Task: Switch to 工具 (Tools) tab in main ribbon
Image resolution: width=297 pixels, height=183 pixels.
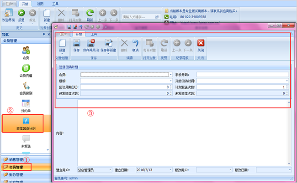Action: coord(55,3)
